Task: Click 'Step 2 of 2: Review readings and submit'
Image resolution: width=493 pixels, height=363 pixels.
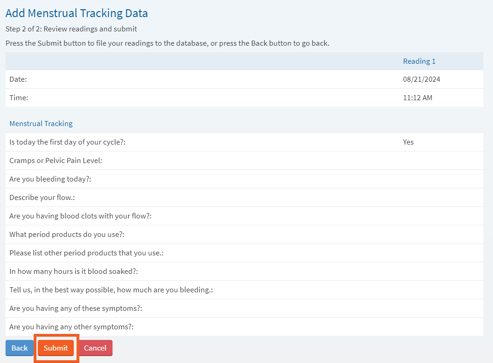Action: [x=71, y=29]
